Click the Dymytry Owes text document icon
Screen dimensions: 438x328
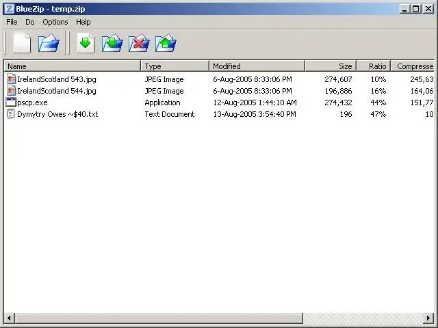point(11,114)
